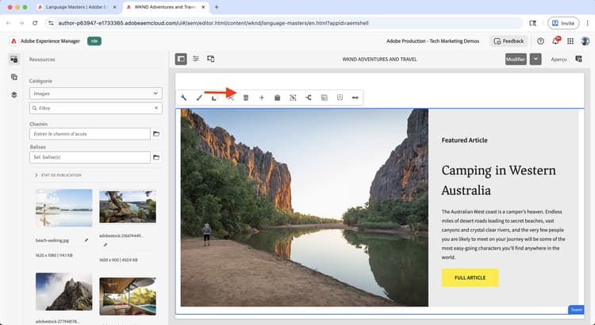The height and width of the screenshot is (325, 595).
Task: Click the site information icon in address bar
Action: [52, 23]
